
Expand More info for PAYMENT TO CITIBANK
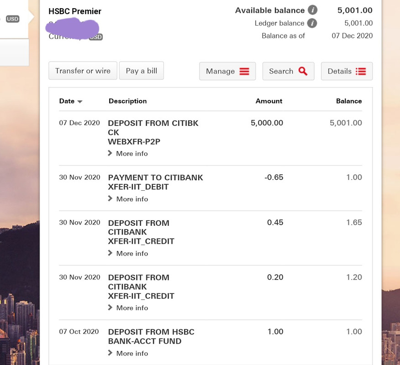128,199
